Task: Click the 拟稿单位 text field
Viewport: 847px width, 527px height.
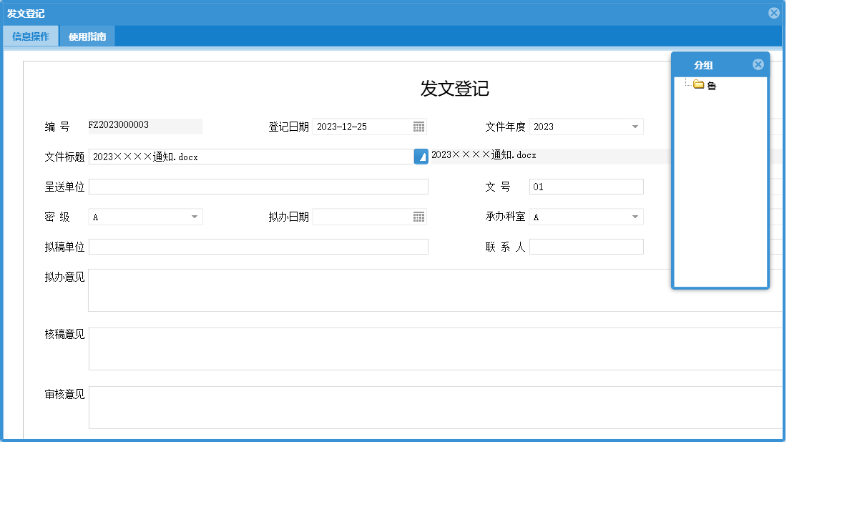Action: point(258,246)
